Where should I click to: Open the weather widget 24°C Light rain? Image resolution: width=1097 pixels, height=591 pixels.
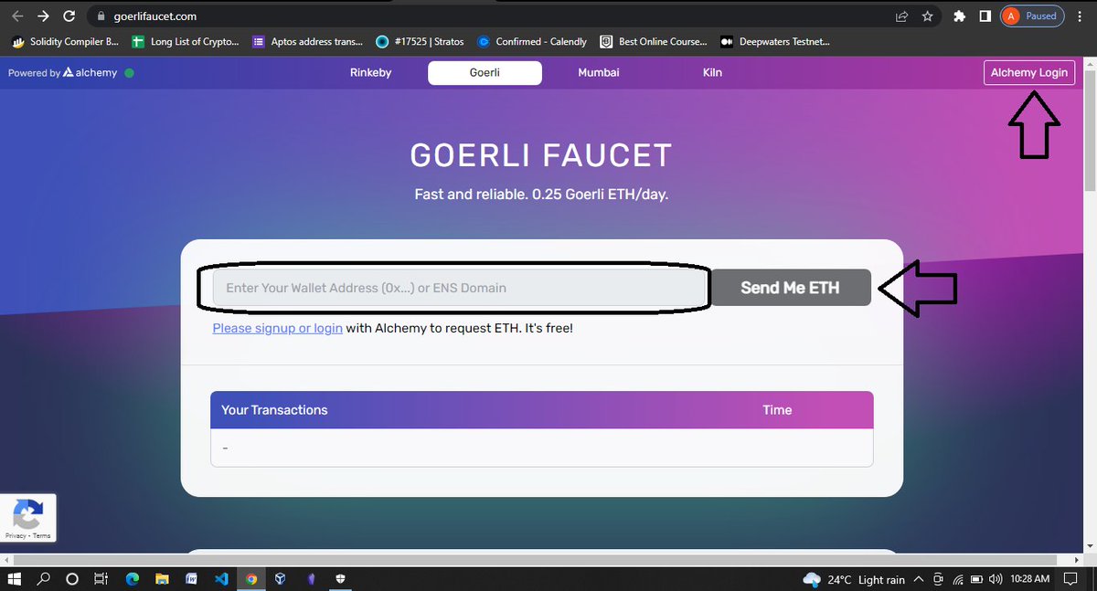coord(854,580)
